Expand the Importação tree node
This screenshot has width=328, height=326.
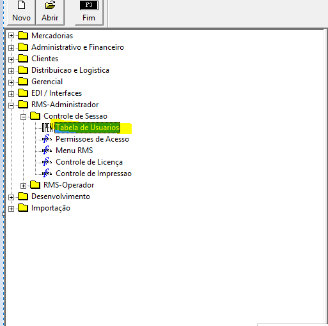(11, 209)
